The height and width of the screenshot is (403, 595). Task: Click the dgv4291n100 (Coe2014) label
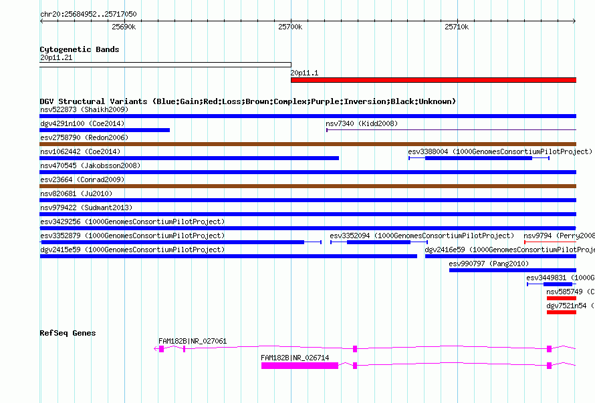[x=82, y=123]
